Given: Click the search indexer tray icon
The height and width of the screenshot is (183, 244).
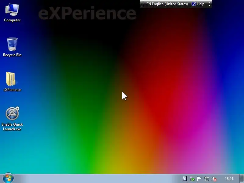Looking at the screenshot, I should click(185, 179).
